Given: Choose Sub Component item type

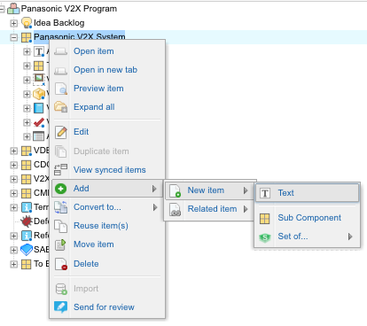Looking at the screenshot, I should pyautogui.click(x=307, y=218).
